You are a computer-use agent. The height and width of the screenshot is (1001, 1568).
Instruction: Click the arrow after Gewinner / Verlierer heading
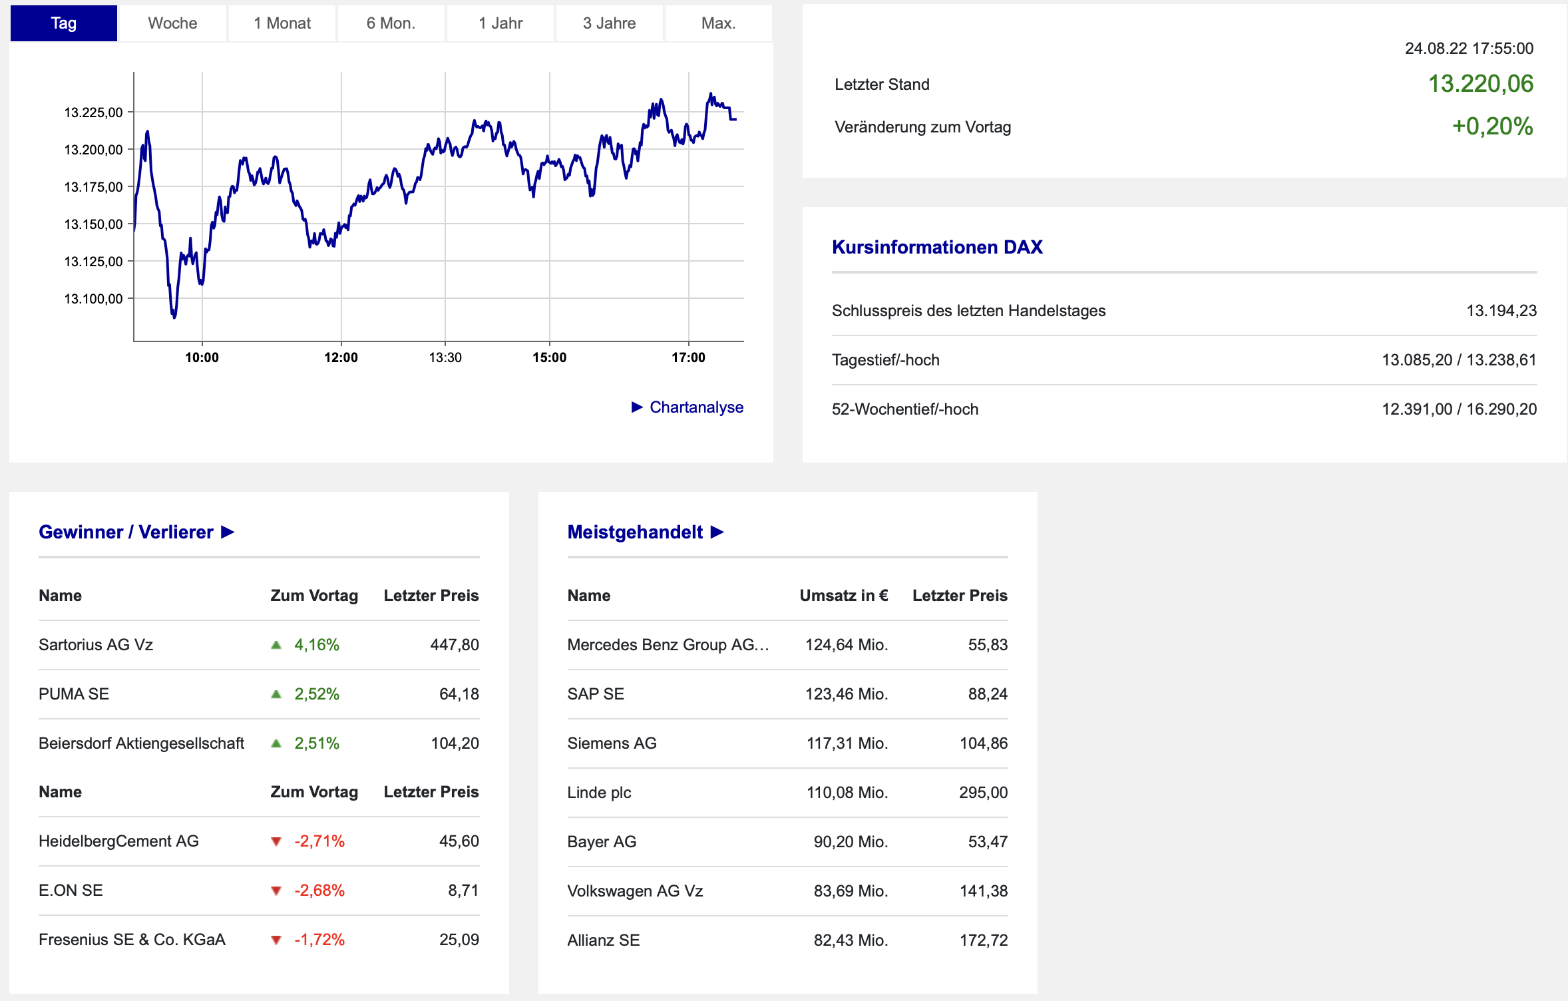(x=228, y=532)
